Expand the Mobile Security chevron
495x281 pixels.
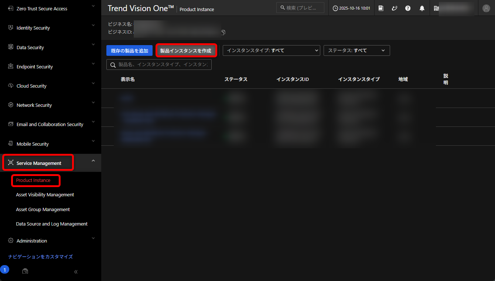(x=93, y=141)
